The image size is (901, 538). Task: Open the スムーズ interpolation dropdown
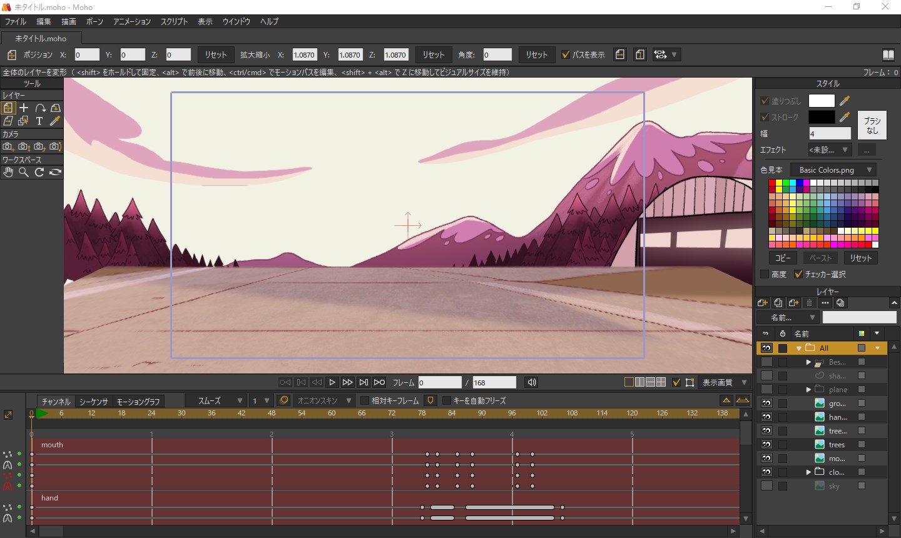pyautogui.click(x=215, y=400)
